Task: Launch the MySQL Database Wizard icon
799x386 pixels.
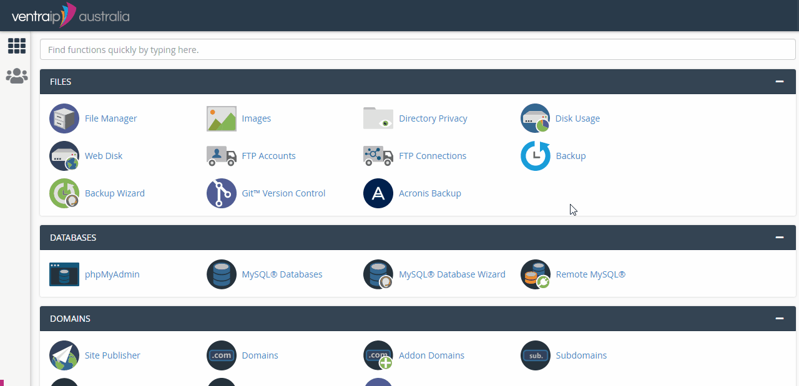Action: click(378, 274)
